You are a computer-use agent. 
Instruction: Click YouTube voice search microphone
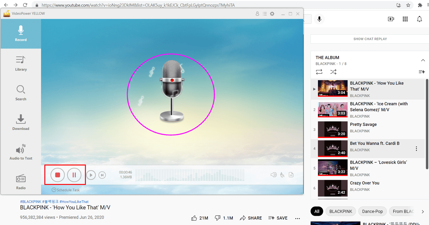pos(319,19)
